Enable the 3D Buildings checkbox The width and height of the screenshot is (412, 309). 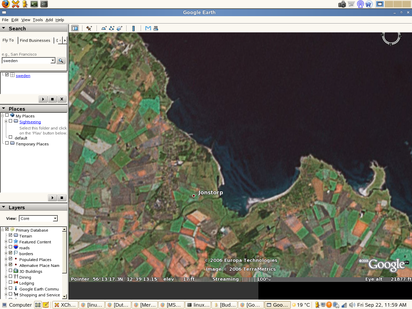tap(11, 270)
